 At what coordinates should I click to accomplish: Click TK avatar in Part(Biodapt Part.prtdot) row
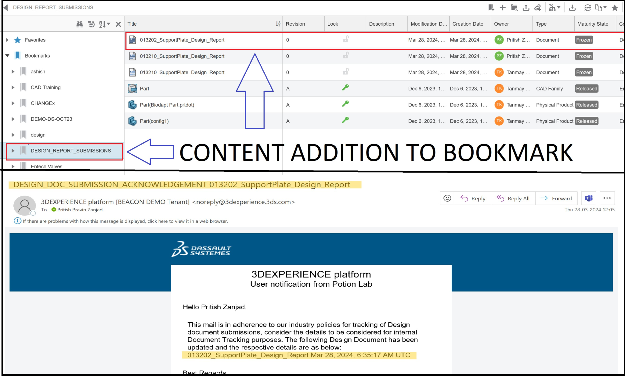(x=499, y=105)
